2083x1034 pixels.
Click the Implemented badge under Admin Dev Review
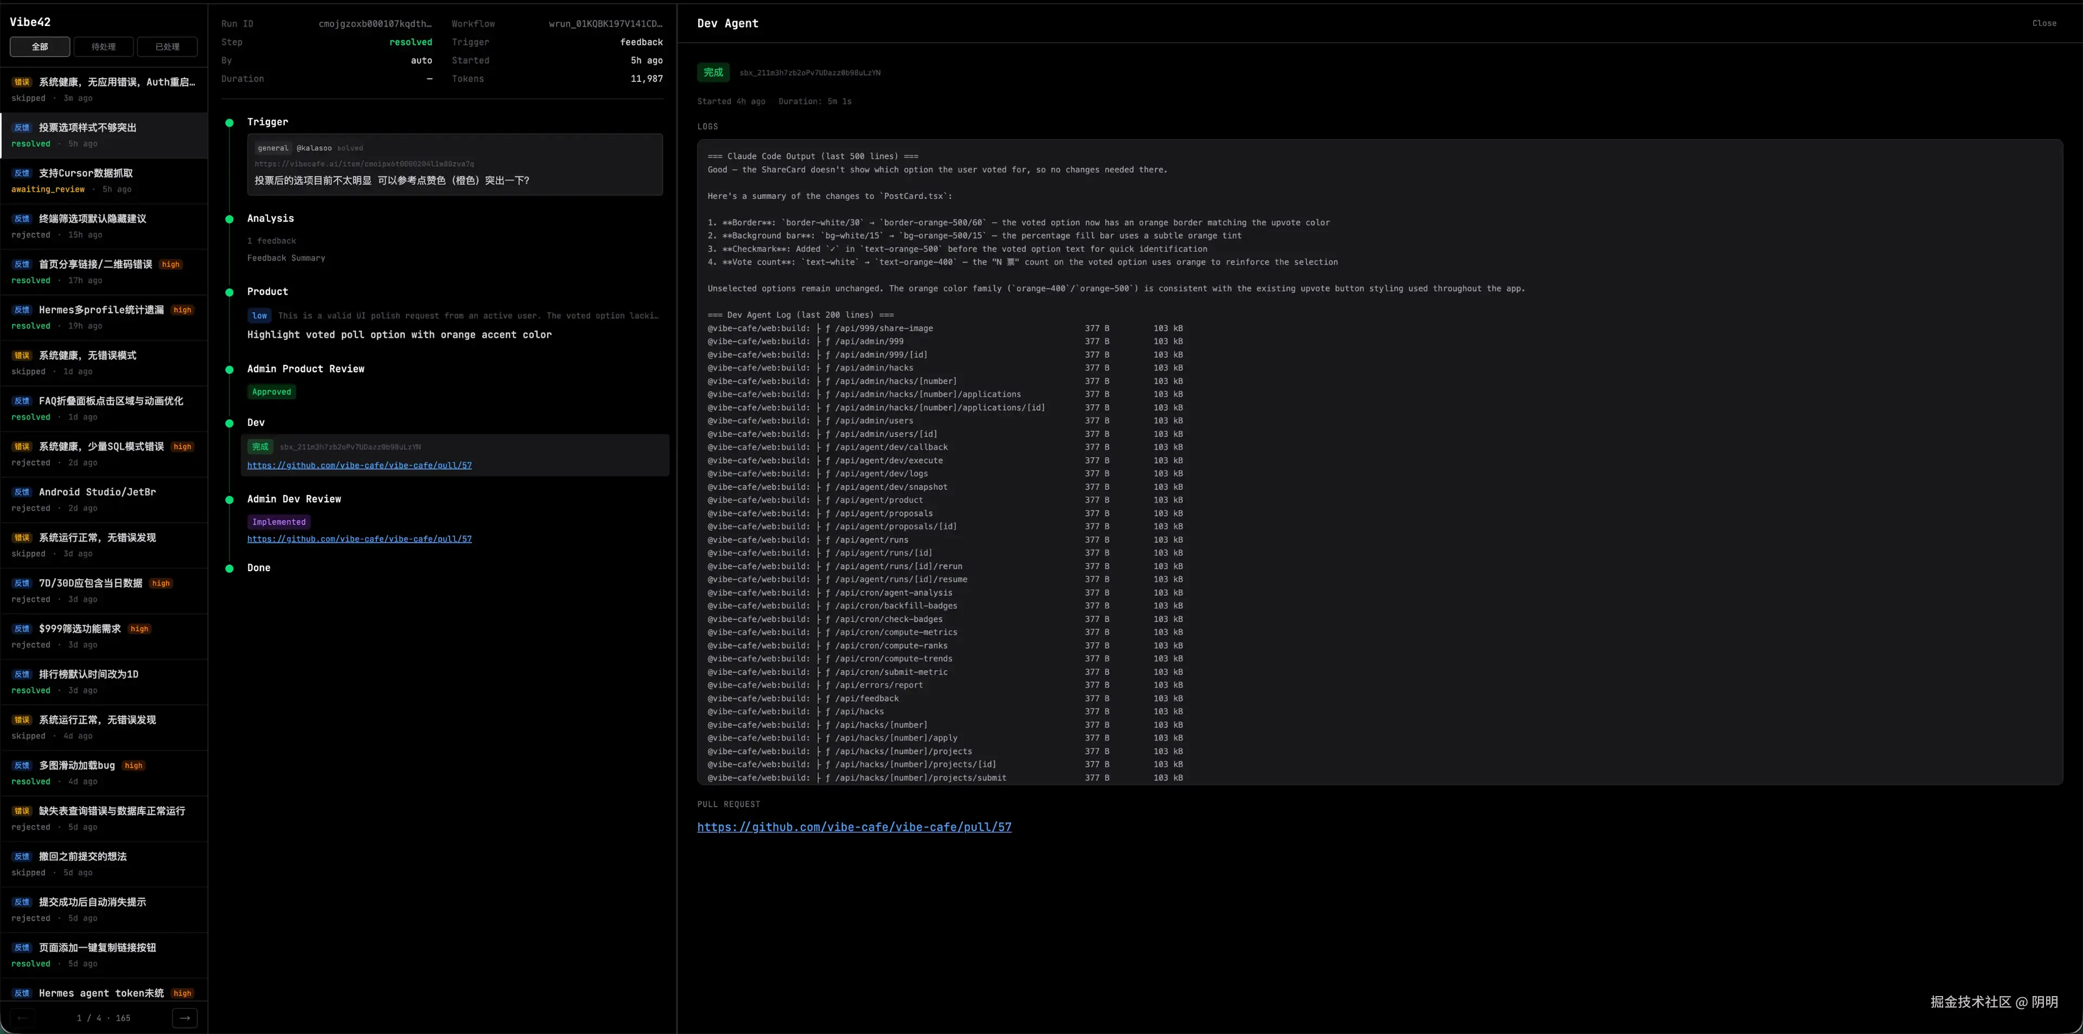click(x=278, y=522)
